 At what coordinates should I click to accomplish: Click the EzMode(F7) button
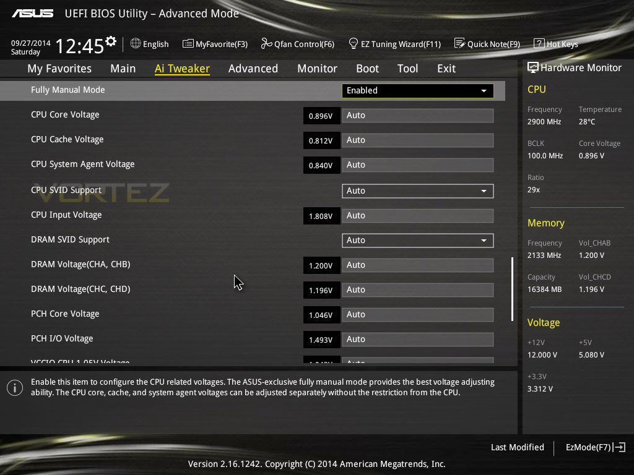(x=588, y=447)
